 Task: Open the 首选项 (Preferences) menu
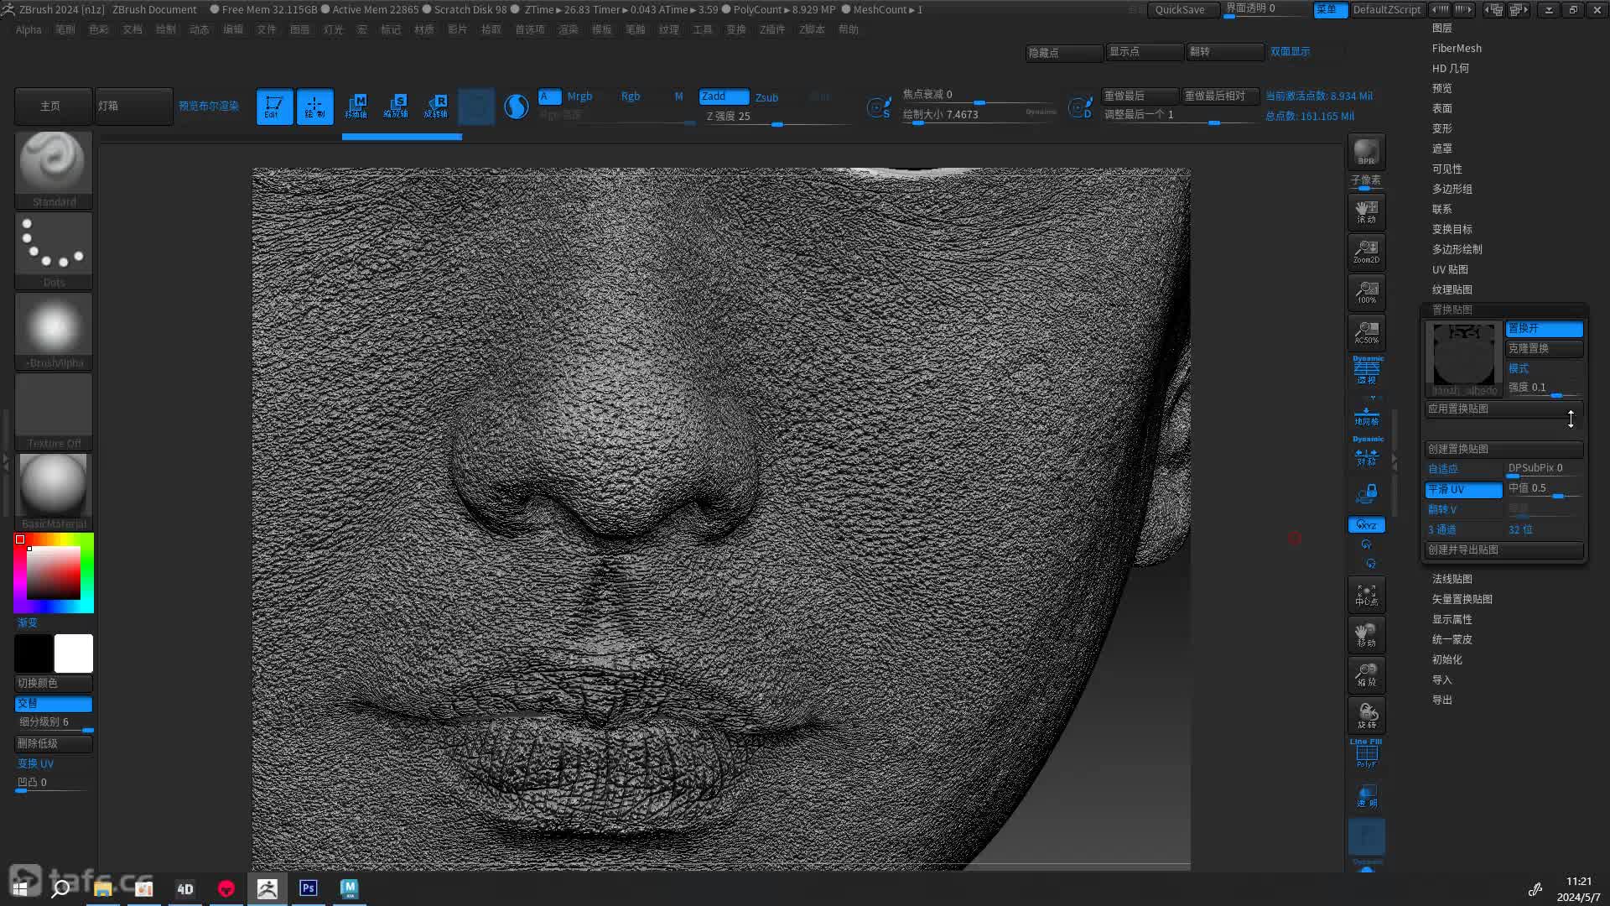click(x=530, y=29)
